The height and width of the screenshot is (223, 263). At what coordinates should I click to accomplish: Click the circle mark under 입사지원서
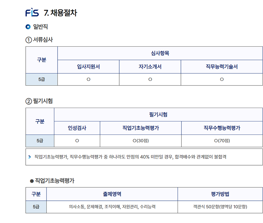88,79
